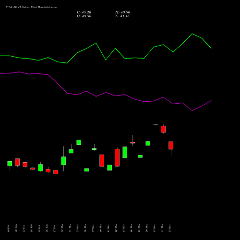
Task: Select the long-wick green candle for 02 Mar
Action: point(63,161)
